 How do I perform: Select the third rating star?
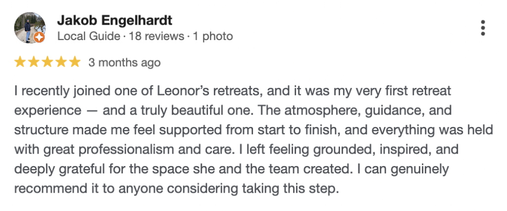47,62
